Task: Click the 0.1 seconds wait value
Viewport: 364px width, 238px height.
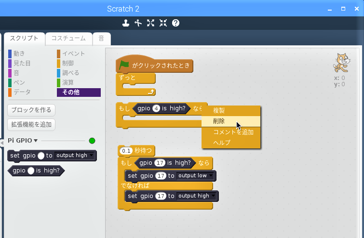Action: pyautogui.click(x=126, y=151)
